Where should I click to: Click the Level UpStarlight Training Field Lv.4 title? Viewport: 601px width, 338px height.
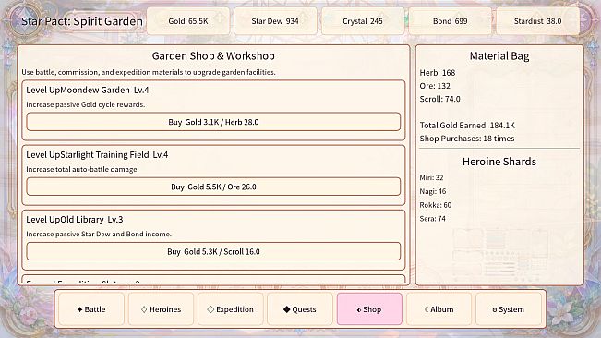pyautogui.click(x=97, y=155)
